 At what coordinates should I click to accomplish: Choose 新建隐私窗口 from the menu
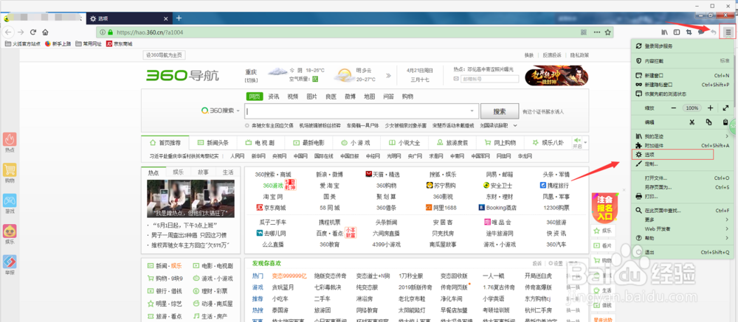pyautogui.click(x=683, y=85)
